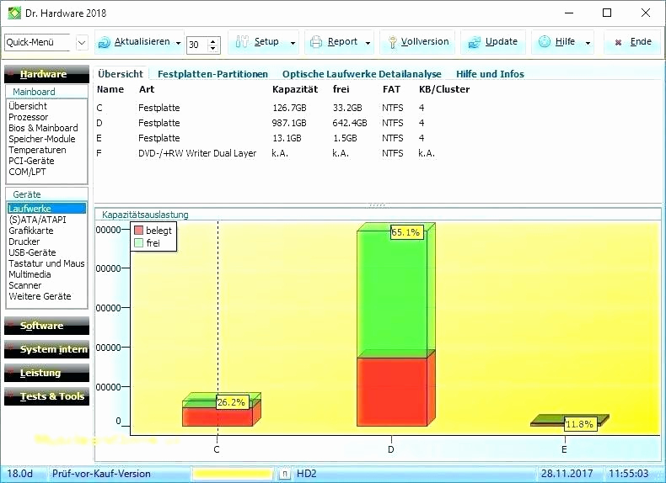Switch to the Festplatten-Partitionen tab
This screenshot has width=666, height=483.
[212, 74]
